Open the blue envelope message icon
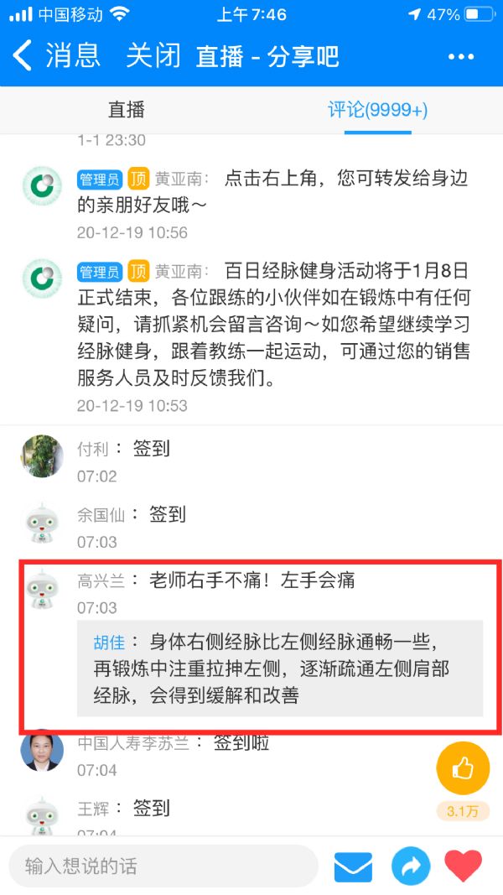Image resolution: width=503 pixels, height=895 pixels. point(353,867)
